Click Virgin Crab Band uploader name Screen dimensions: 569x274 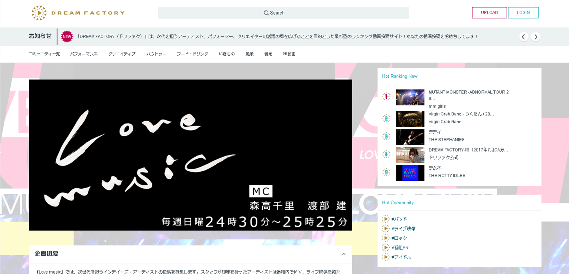coord(445,122)
